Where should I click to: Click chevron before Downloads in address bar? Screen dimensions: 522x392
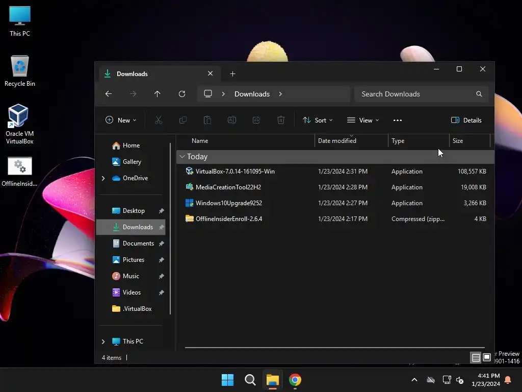[223, 94]
